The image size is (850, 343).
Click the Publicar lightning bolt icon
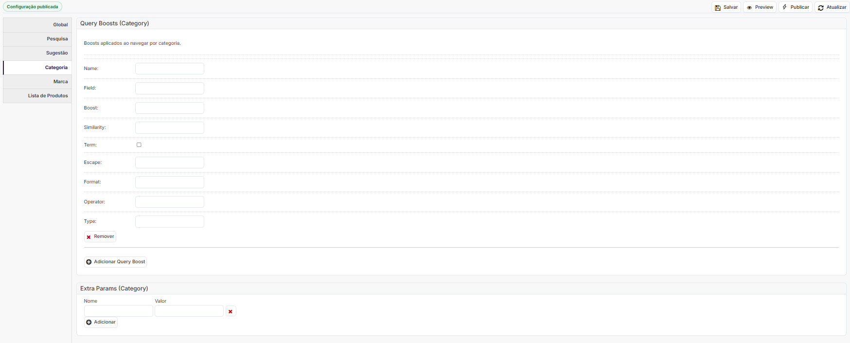pyautogui.click(x=784, y=7)
